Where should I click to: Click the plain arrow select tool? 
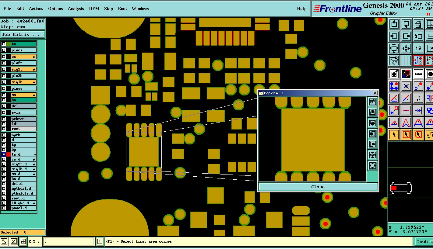(x=394, y=134)
